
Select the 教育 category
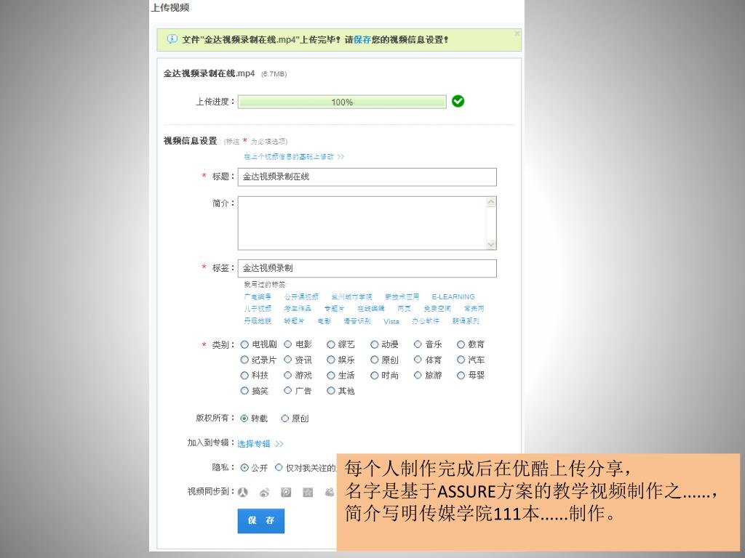coord(461,344)
